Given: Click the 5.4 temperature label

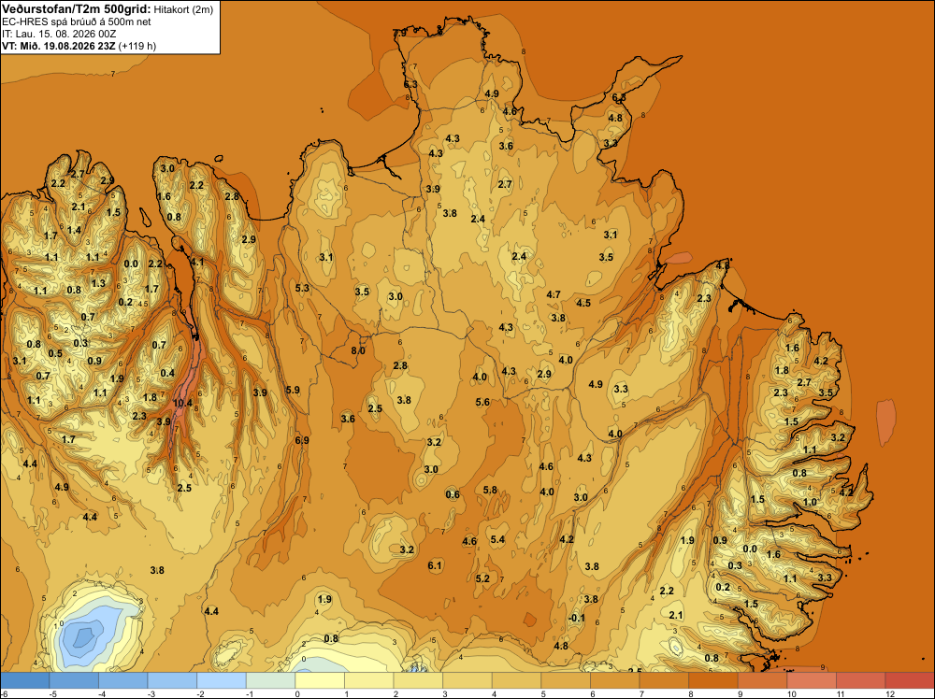Looking at the screenshot, I should click(497, 539).
